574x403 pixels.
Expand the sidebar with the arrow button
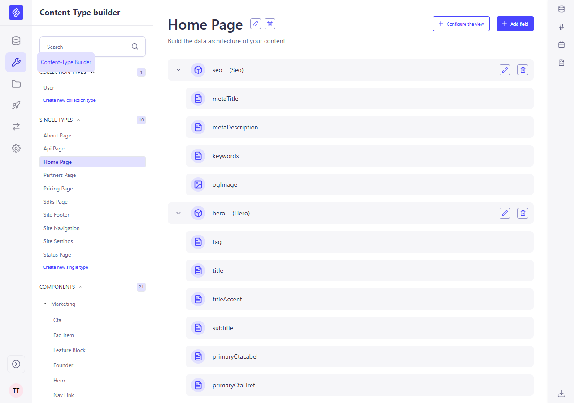click(x=16, y=364)
